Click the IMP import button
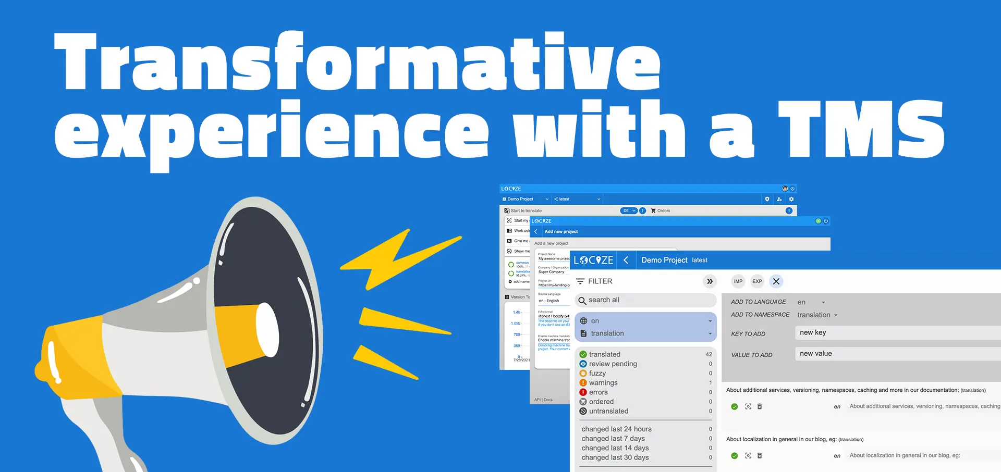The width and height of the screenshot is (1001, 472). click(x=738, y=281)
